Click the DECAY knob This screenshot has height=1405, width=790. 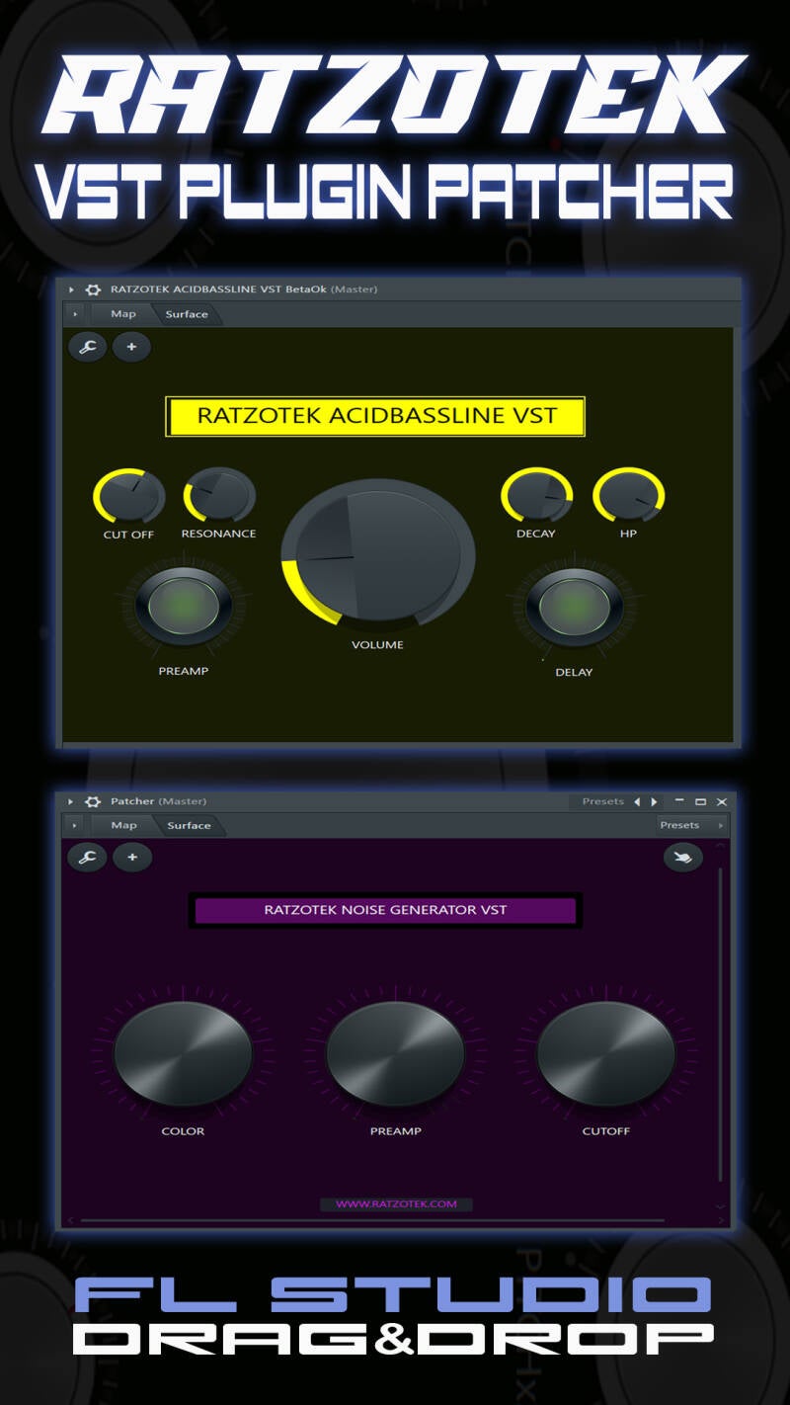[x=536, y=495]
